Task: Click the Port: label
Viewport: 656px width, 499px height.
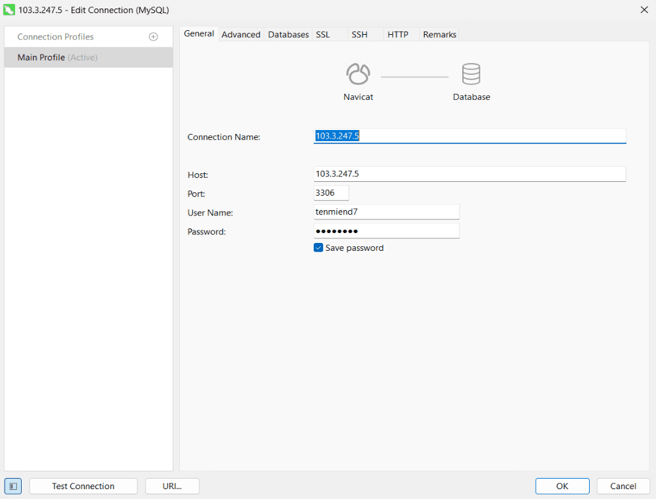Action: [x=196, y=194]
